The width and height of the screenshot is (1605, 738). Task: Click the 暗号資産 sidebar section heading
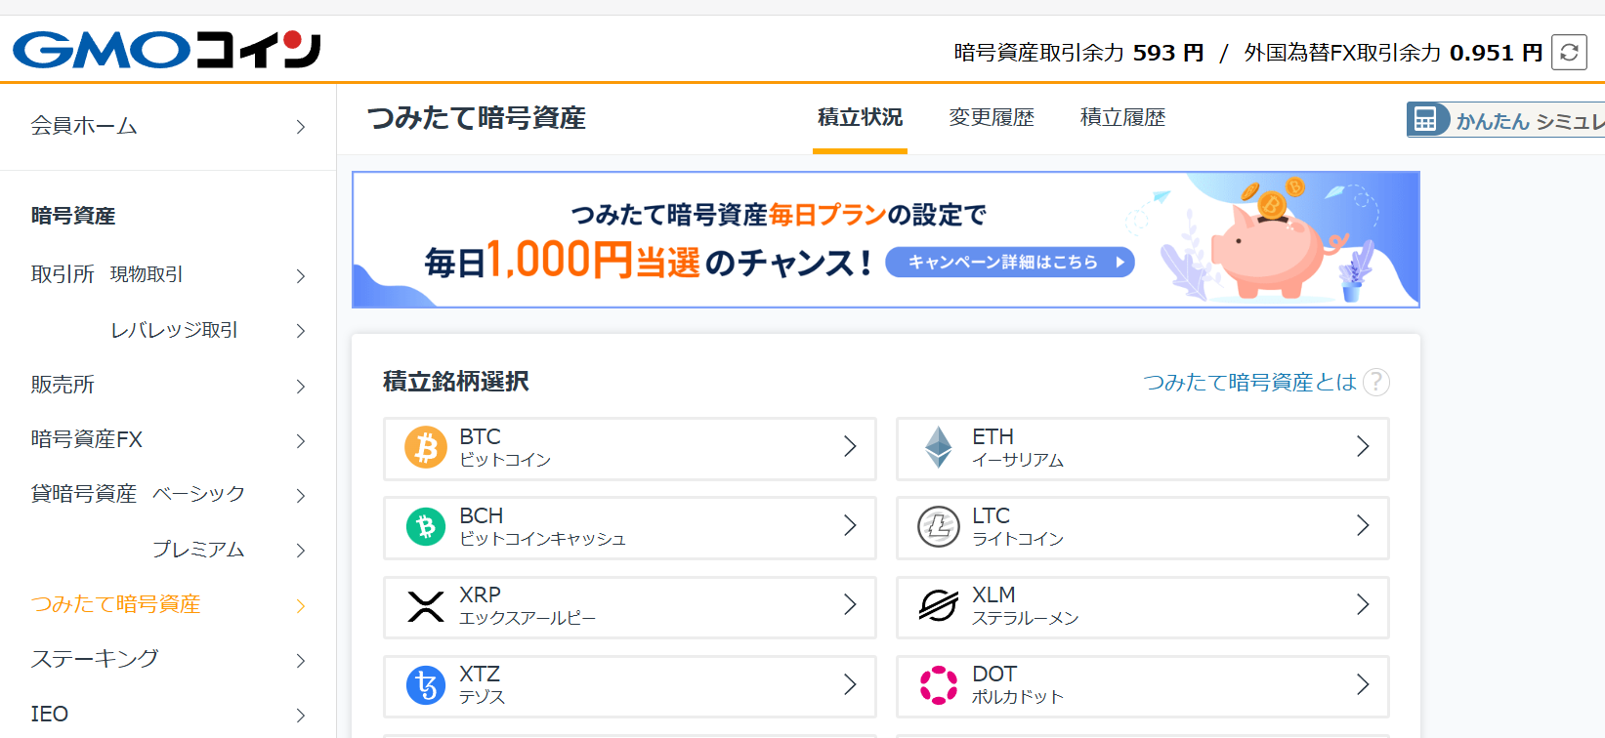point(73,216)
